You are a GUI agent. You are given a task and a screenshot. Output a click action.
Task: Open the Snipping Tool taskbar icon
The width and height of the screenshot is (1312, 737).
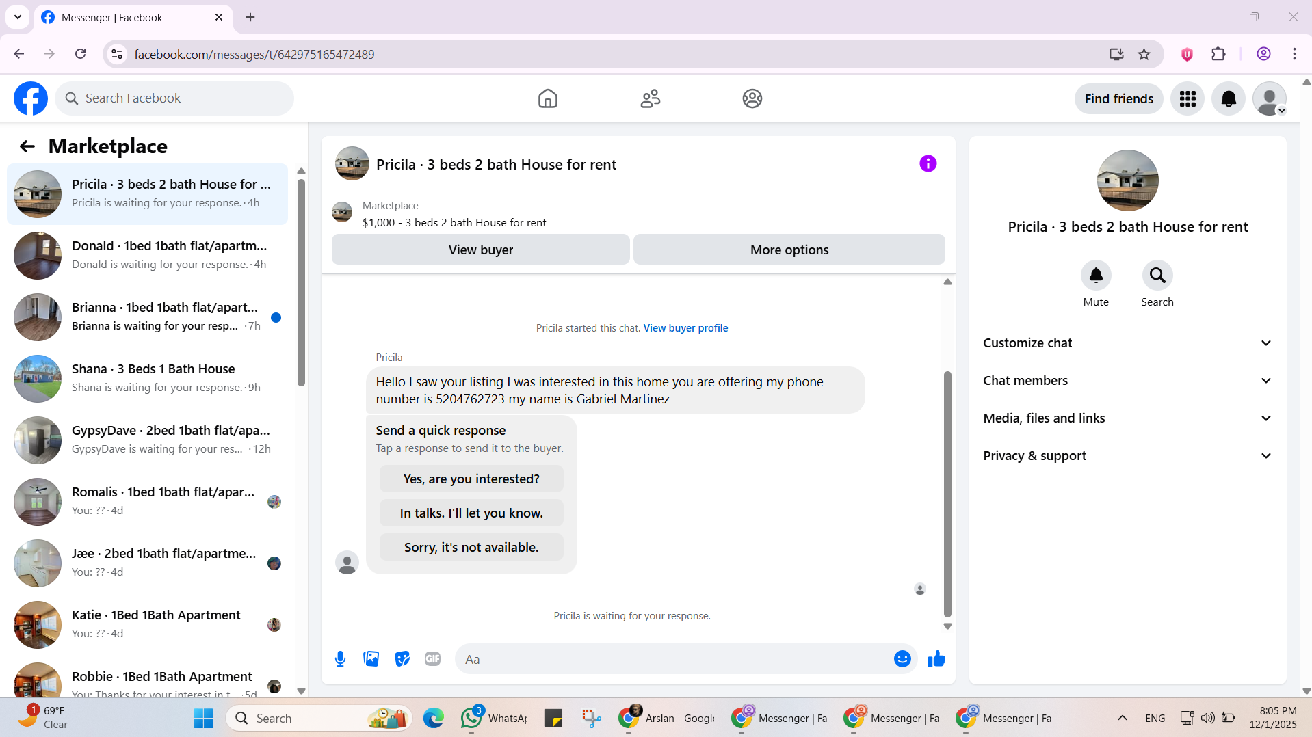[591, 718]
